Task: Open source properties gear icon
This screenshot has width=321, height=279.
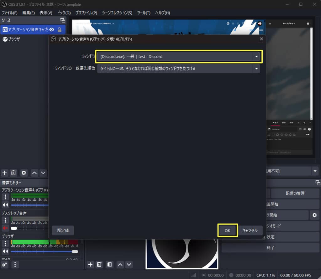Action: (x=24, y=173)
